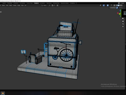This screenshot has height=95, width=126.
Task: Click the zoom view magnifier icon
Action: (123, 18)
